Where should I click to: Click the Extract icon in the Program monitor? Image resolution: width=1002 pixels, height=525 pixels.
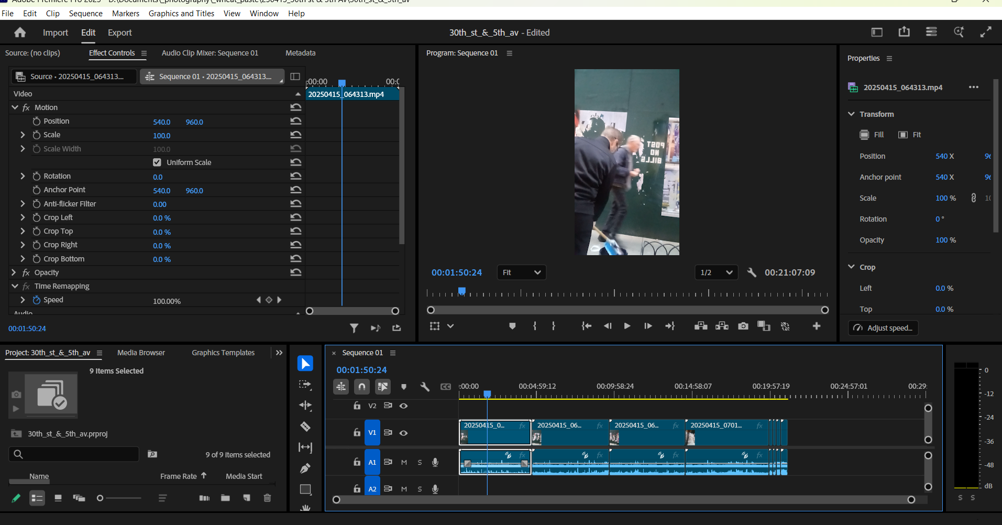click(x=722, y=326)
